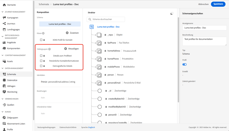Click the Speichern button

click(218, 4)
